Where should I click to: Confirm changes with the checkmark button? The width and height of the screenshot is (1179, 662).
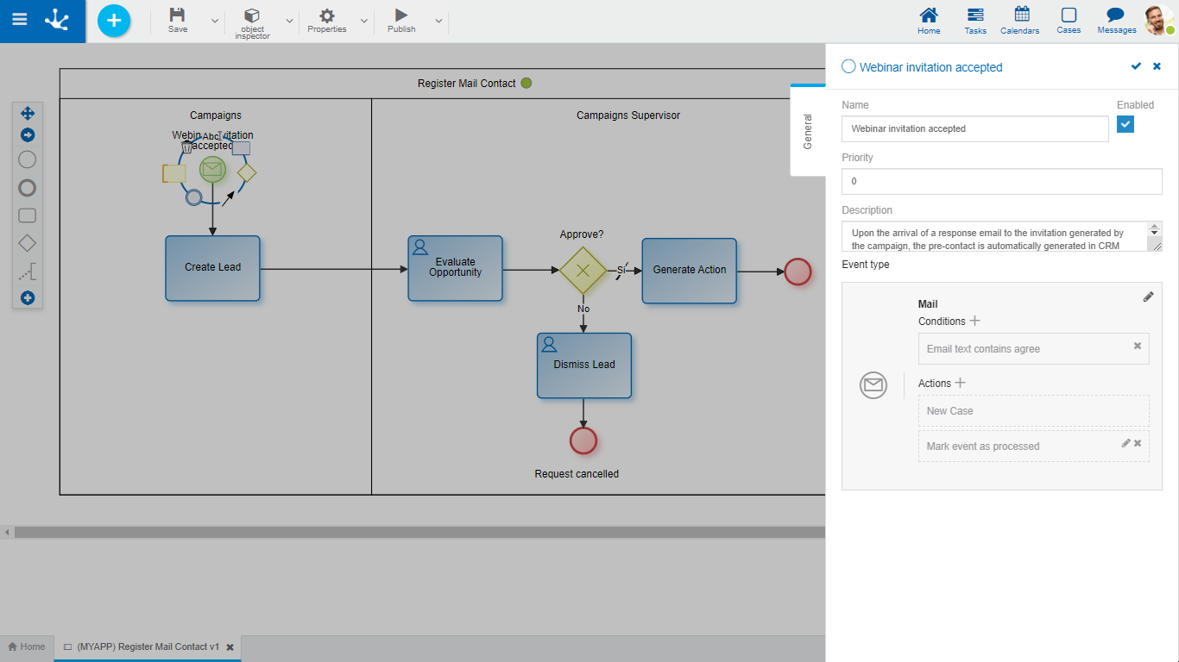[x=1136, y=66]
